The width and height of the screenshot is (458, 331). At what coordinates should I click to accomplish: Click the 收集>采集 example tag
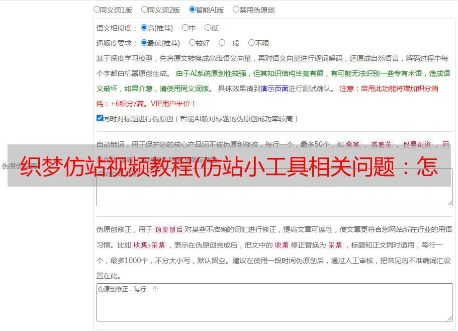(x=149, y=245)
